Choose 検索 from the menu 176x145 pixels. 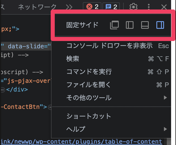111,59
